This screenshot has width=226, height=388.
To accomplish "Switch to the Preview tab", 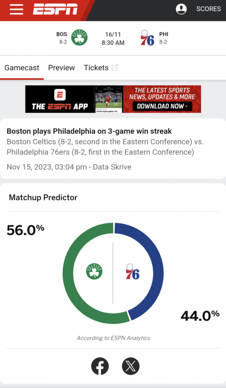I will pyautogui.click(x=62, y=68).
